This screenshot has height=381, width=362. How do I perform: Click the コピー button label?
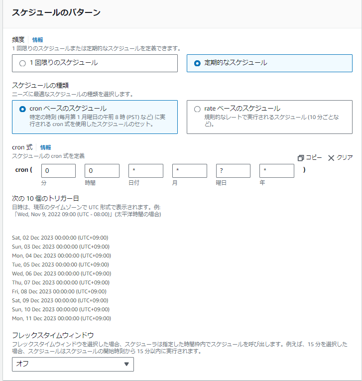click(314, 158)
